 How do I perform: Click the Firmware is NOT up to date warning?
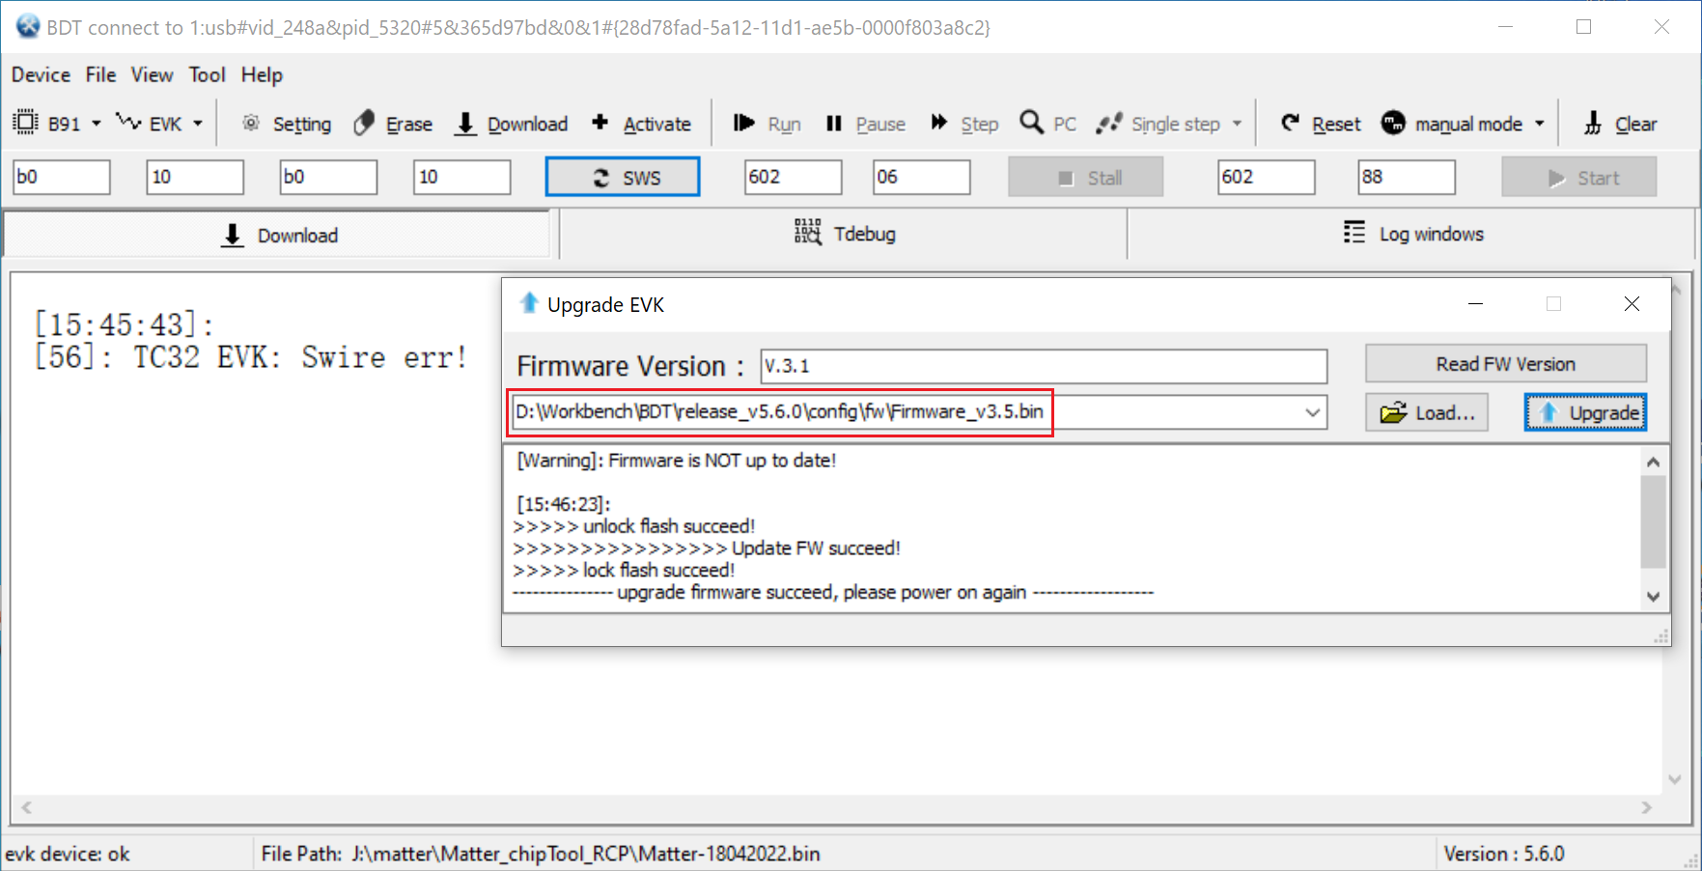(x=677, y=461)
